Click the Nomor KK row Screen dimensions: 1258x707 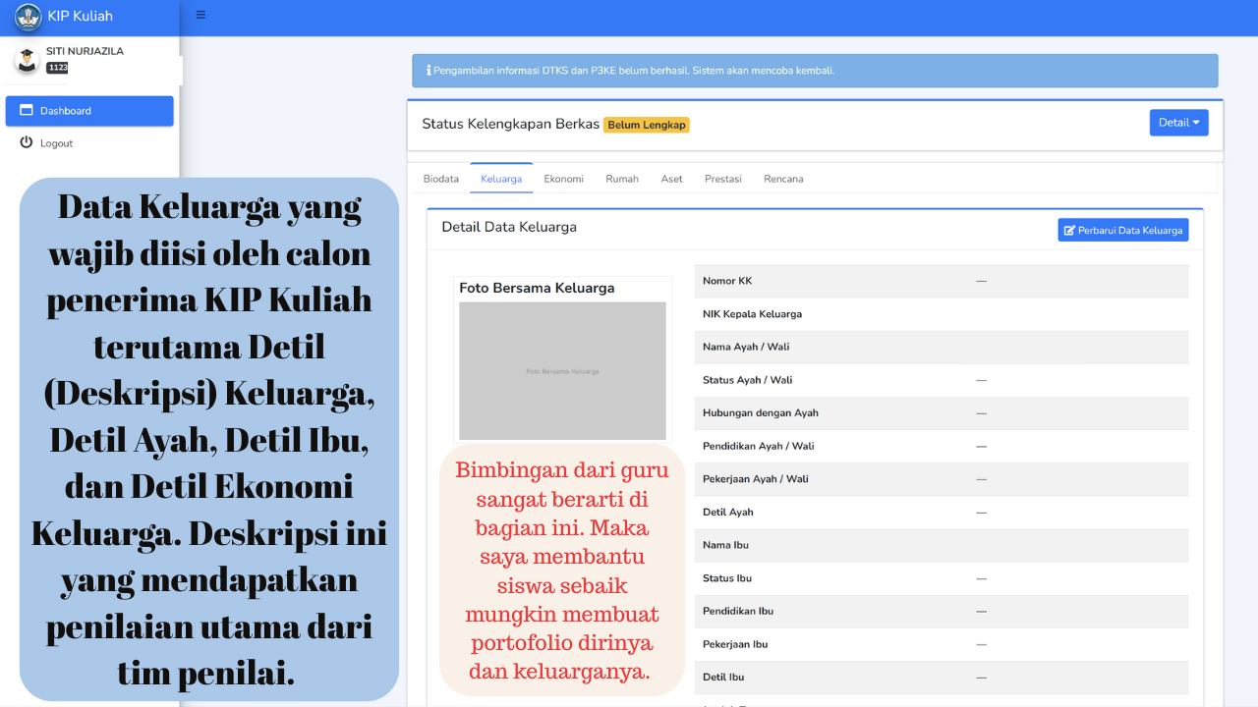point(941,281)
